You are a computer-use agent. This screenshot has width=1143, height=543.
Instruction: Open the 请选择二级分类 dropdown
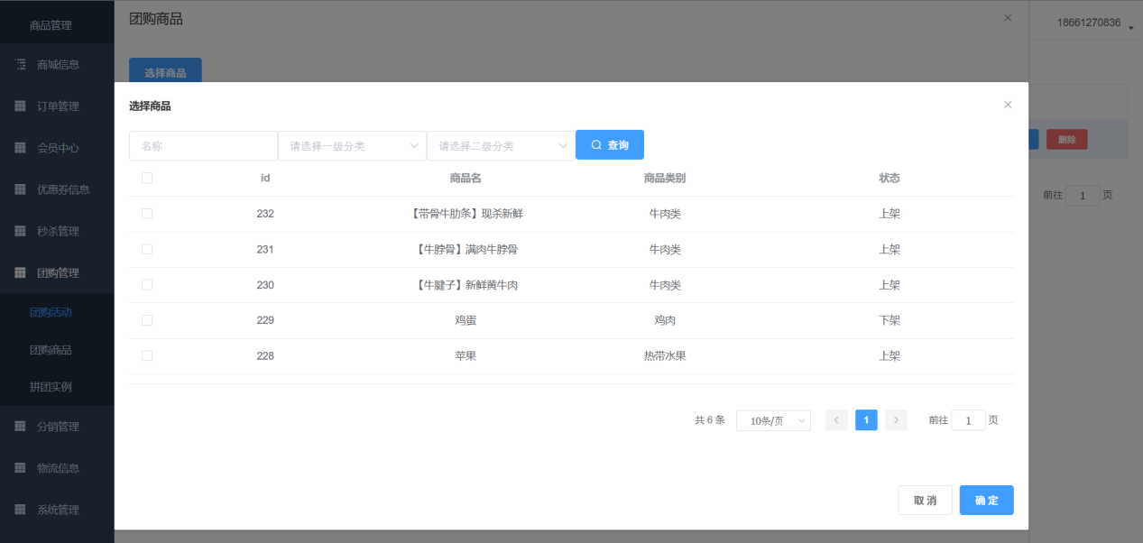[x=501, y=146]
